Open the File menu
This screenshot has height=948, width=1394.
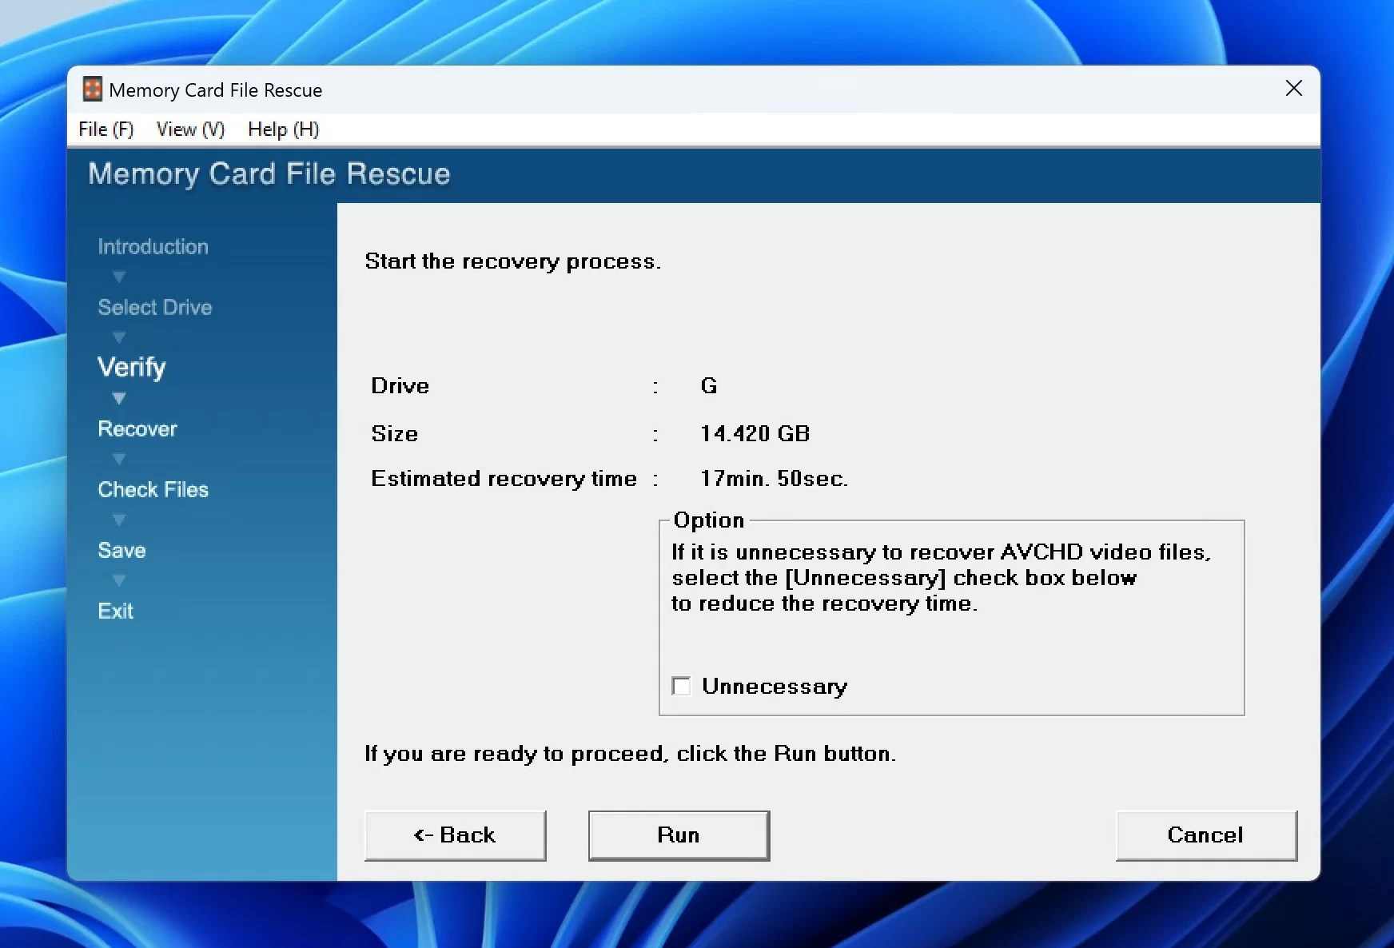point(105,129)
